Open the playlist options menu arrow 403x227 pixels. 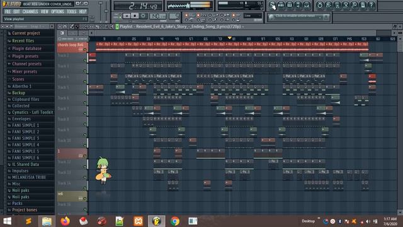pyautogui.click(x=60, y=26)
